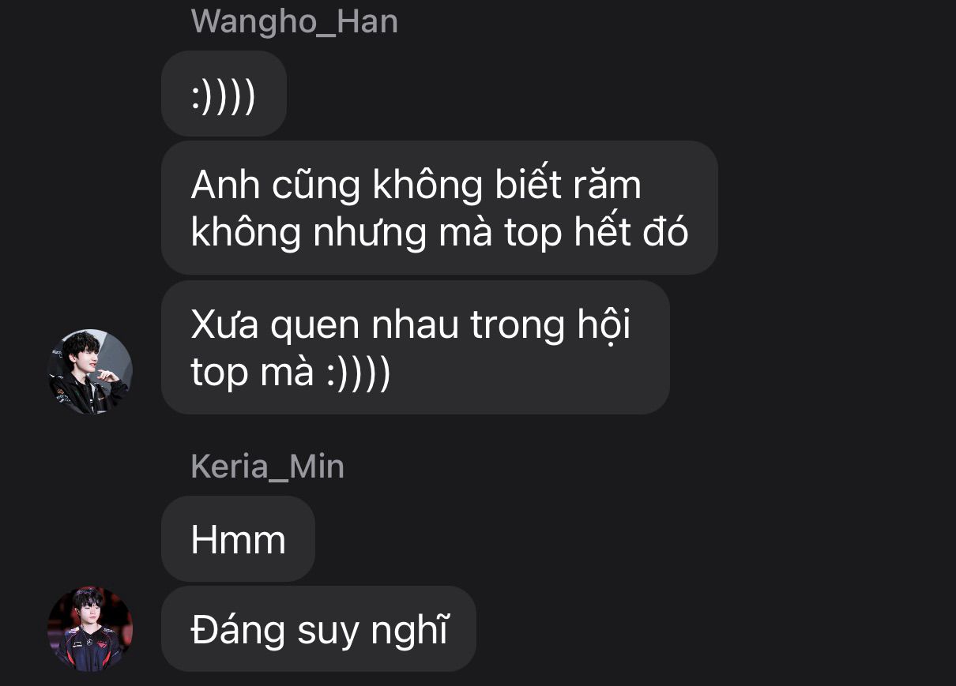Tap the 'Đáng suy nghĩ' message bubble
The height and width of the screenshot is (686, 956).
(x=318, y=629)
